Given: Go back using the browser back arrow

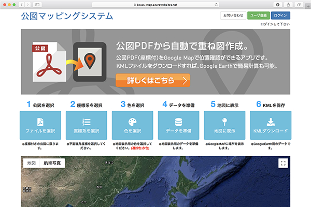Looking at the screenshot, I should 21,4.
